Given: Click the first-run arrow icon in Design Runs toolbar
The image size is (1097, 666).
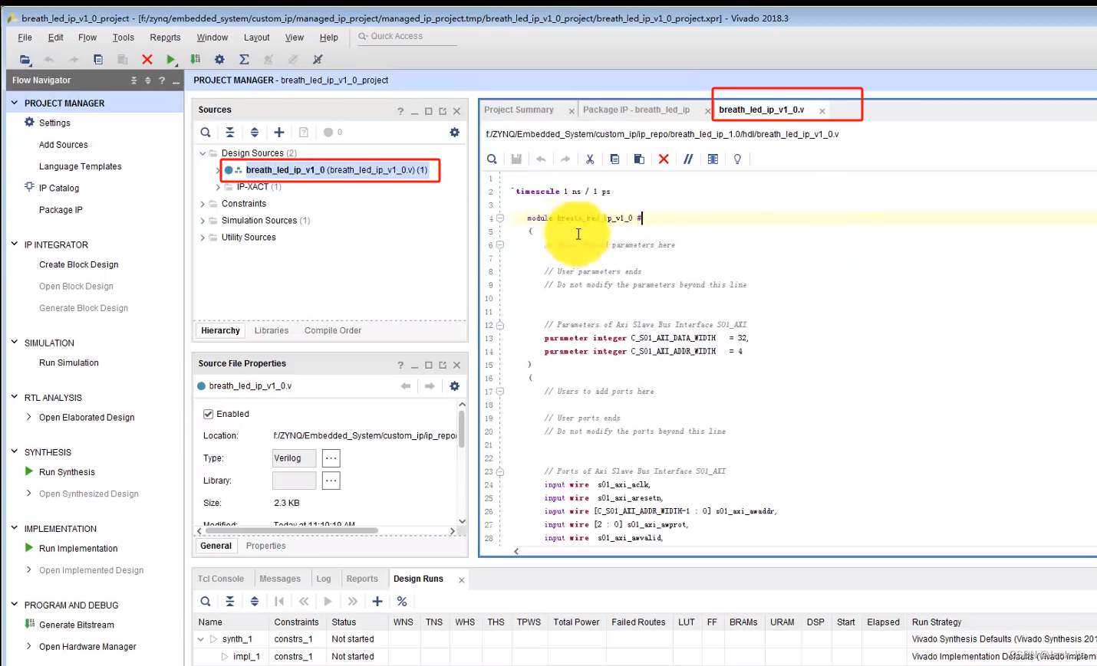Looking at the screenshot, I should 279,602.
